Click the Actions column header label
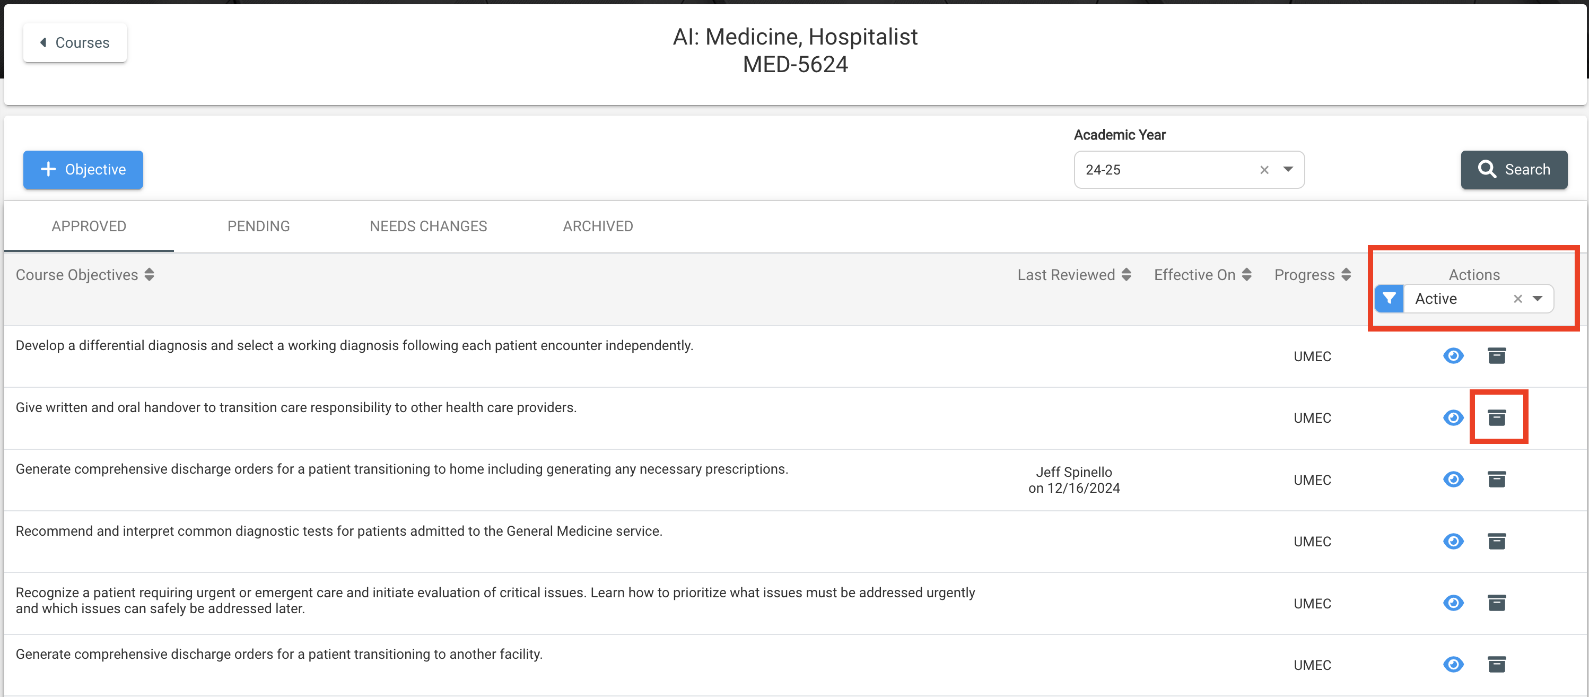The image size is (1589, 697). 1474,275
